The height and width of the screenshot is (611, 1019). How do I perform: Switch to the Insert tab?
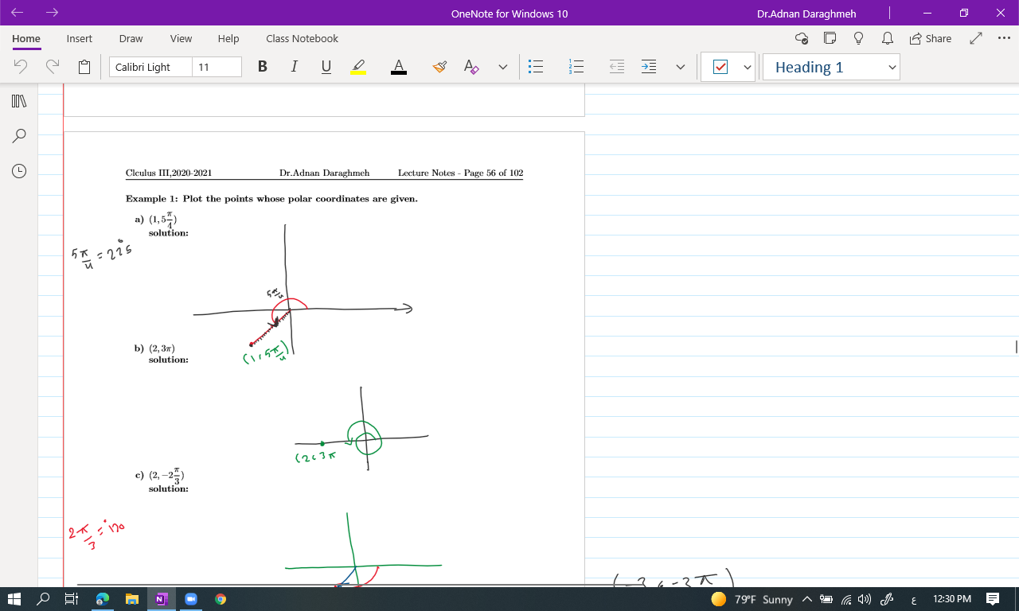point(80,38)
